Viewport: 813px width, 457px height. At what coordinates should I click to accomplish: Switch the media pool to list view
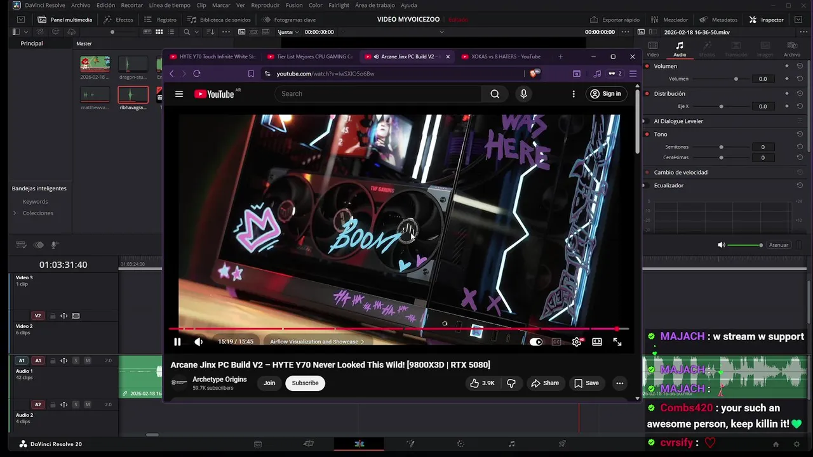(x=171, y=32)
